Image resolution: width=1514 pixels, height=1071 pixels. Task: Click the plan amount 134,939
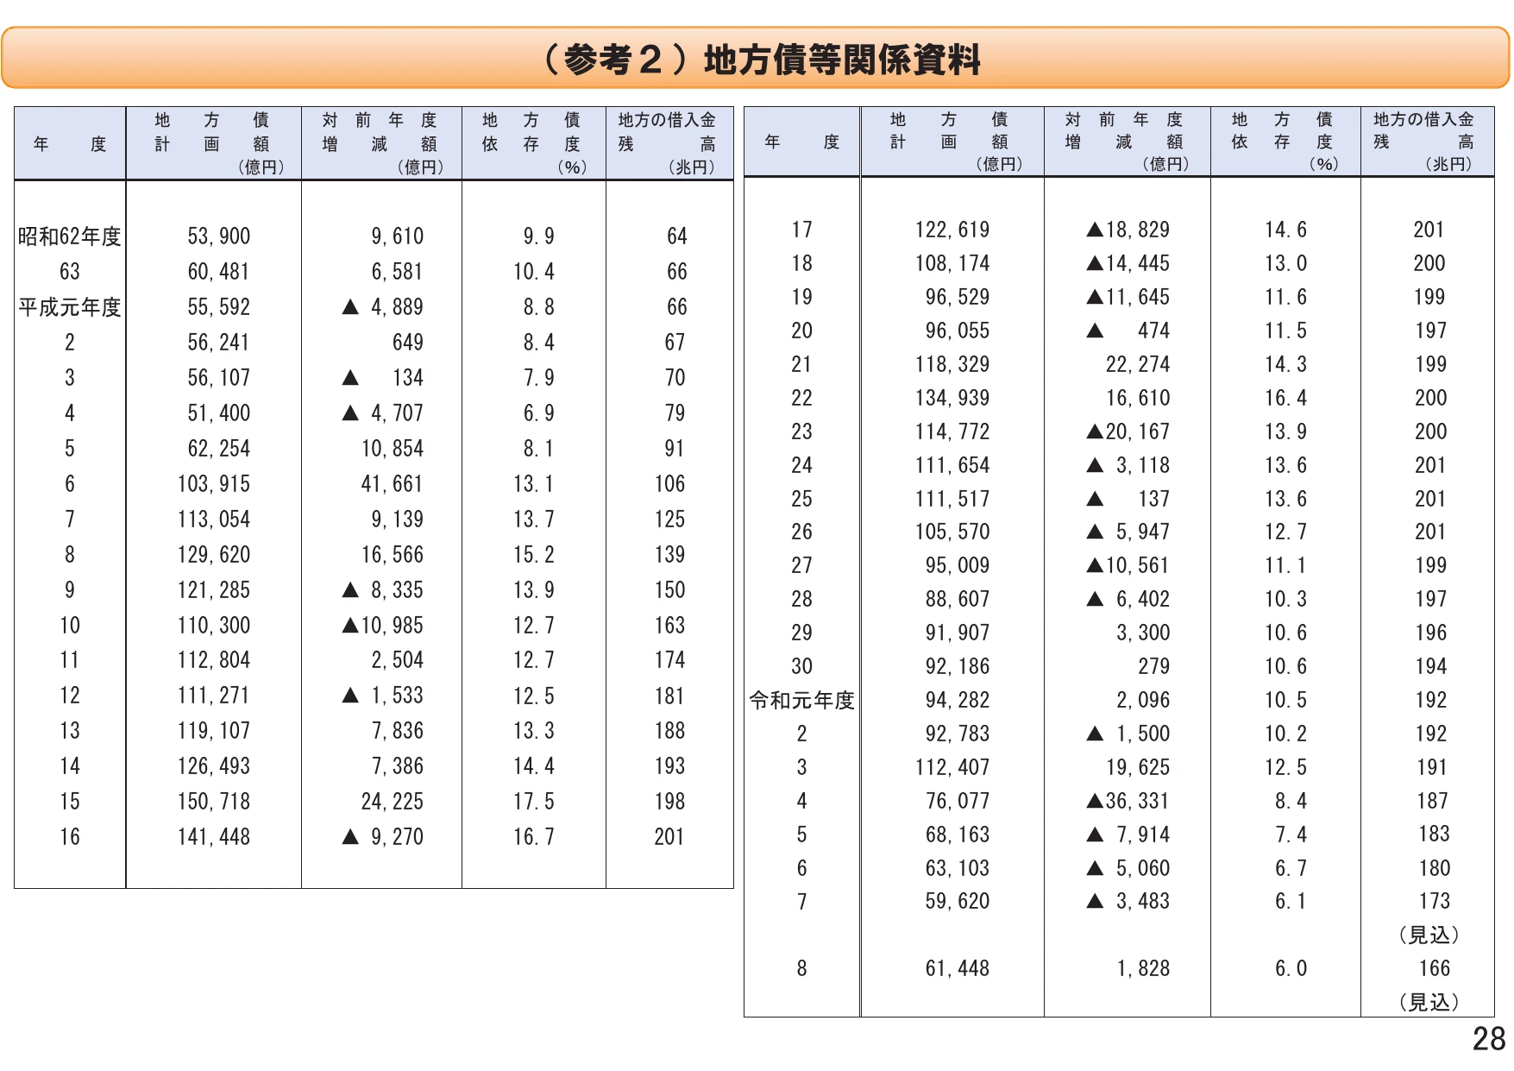(x=952, y=398)
